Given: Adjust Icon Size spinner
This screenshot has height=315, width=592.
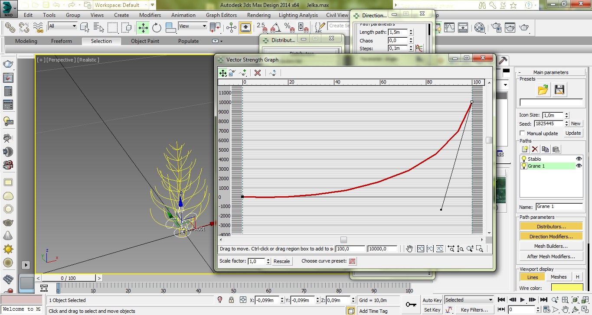Looking at the screenshot, I should click(566, 115).
